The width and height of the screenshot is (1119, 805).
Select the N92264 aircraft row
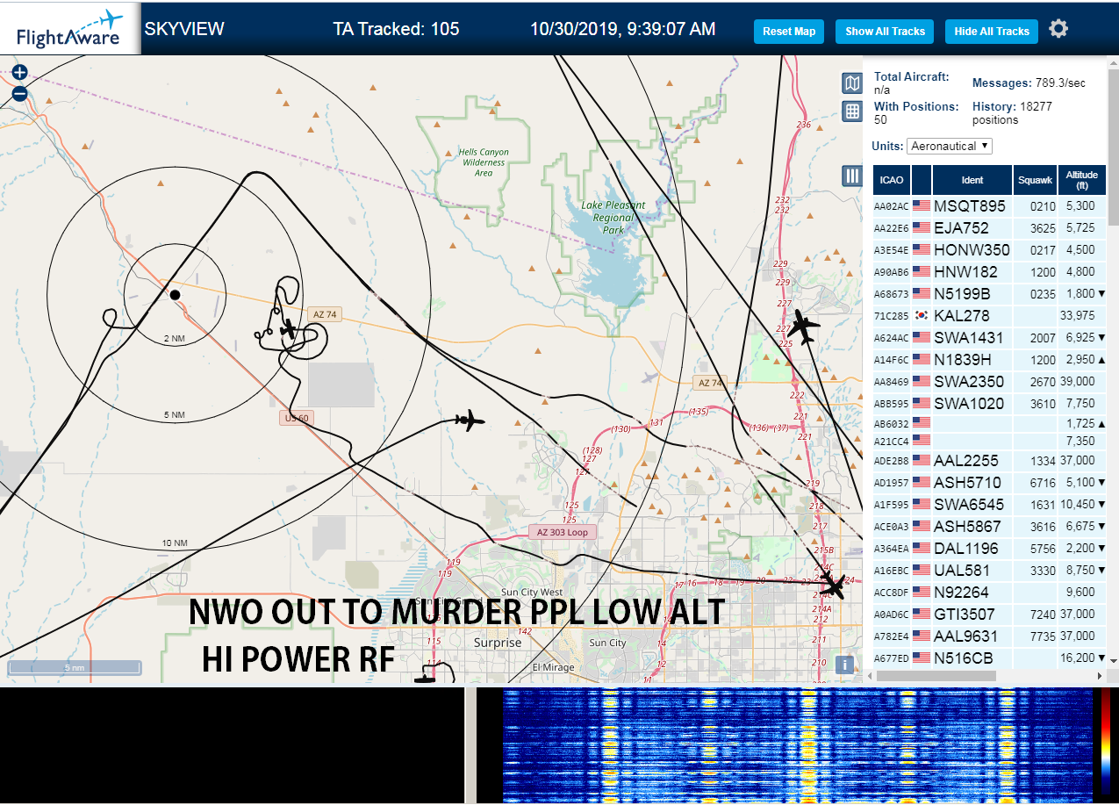coord(990,592)
